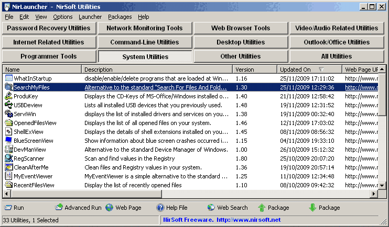The height and width of the screenshot is (227, 389).
Task: Click the NirLauncher title bar icon
Action: coord(7,7)
